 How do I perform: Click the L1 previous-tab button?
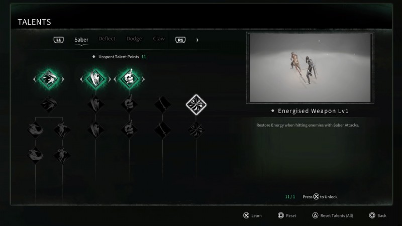[x=58, y=40]
